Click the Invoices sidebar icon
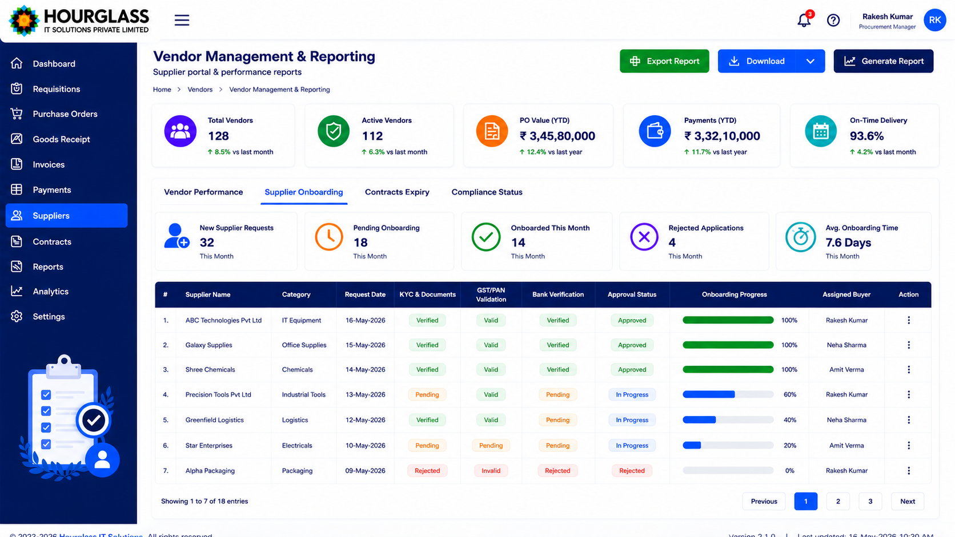 click(x=17, y=164)
